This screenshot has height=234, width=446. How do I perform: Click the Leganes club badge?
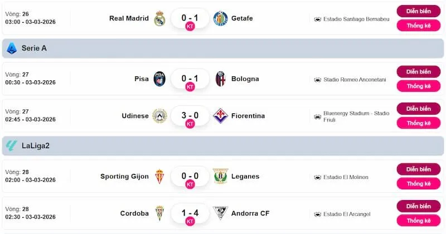coord(221,177)
